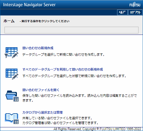Click the new query table-with-filter icon
This screenshot has width=143, height=131.
tap(12, 53)
